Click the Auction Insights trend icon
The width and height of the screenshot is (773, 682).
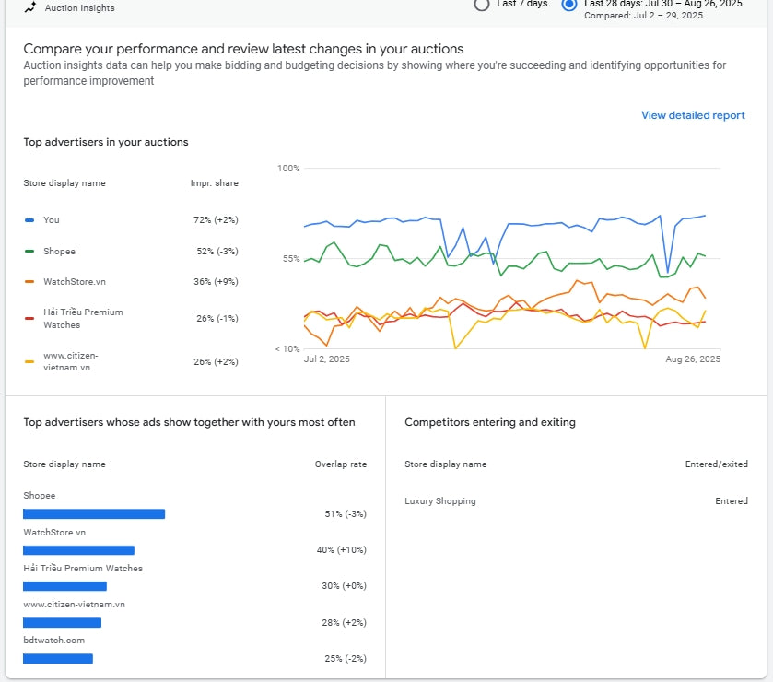[x=30, y=7]
